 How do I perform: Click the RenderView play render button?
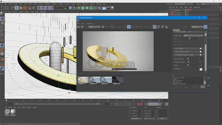click(82, 27)
